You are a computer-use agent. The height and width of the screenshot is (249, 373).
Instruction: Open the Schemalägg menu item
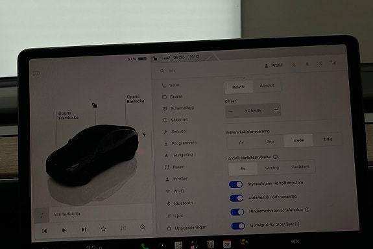[x=178, y=108]
